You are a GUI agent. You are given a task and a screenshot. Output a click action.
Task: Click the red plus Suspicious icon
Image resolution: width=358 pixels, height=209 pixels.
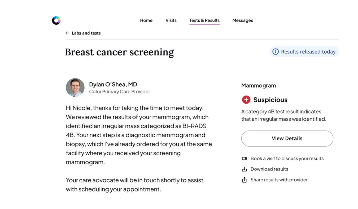[246, 100]
